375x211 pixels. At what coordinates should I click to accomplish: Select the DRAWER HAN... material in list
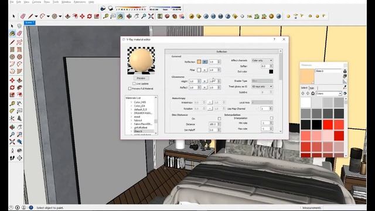pos(143,113)
